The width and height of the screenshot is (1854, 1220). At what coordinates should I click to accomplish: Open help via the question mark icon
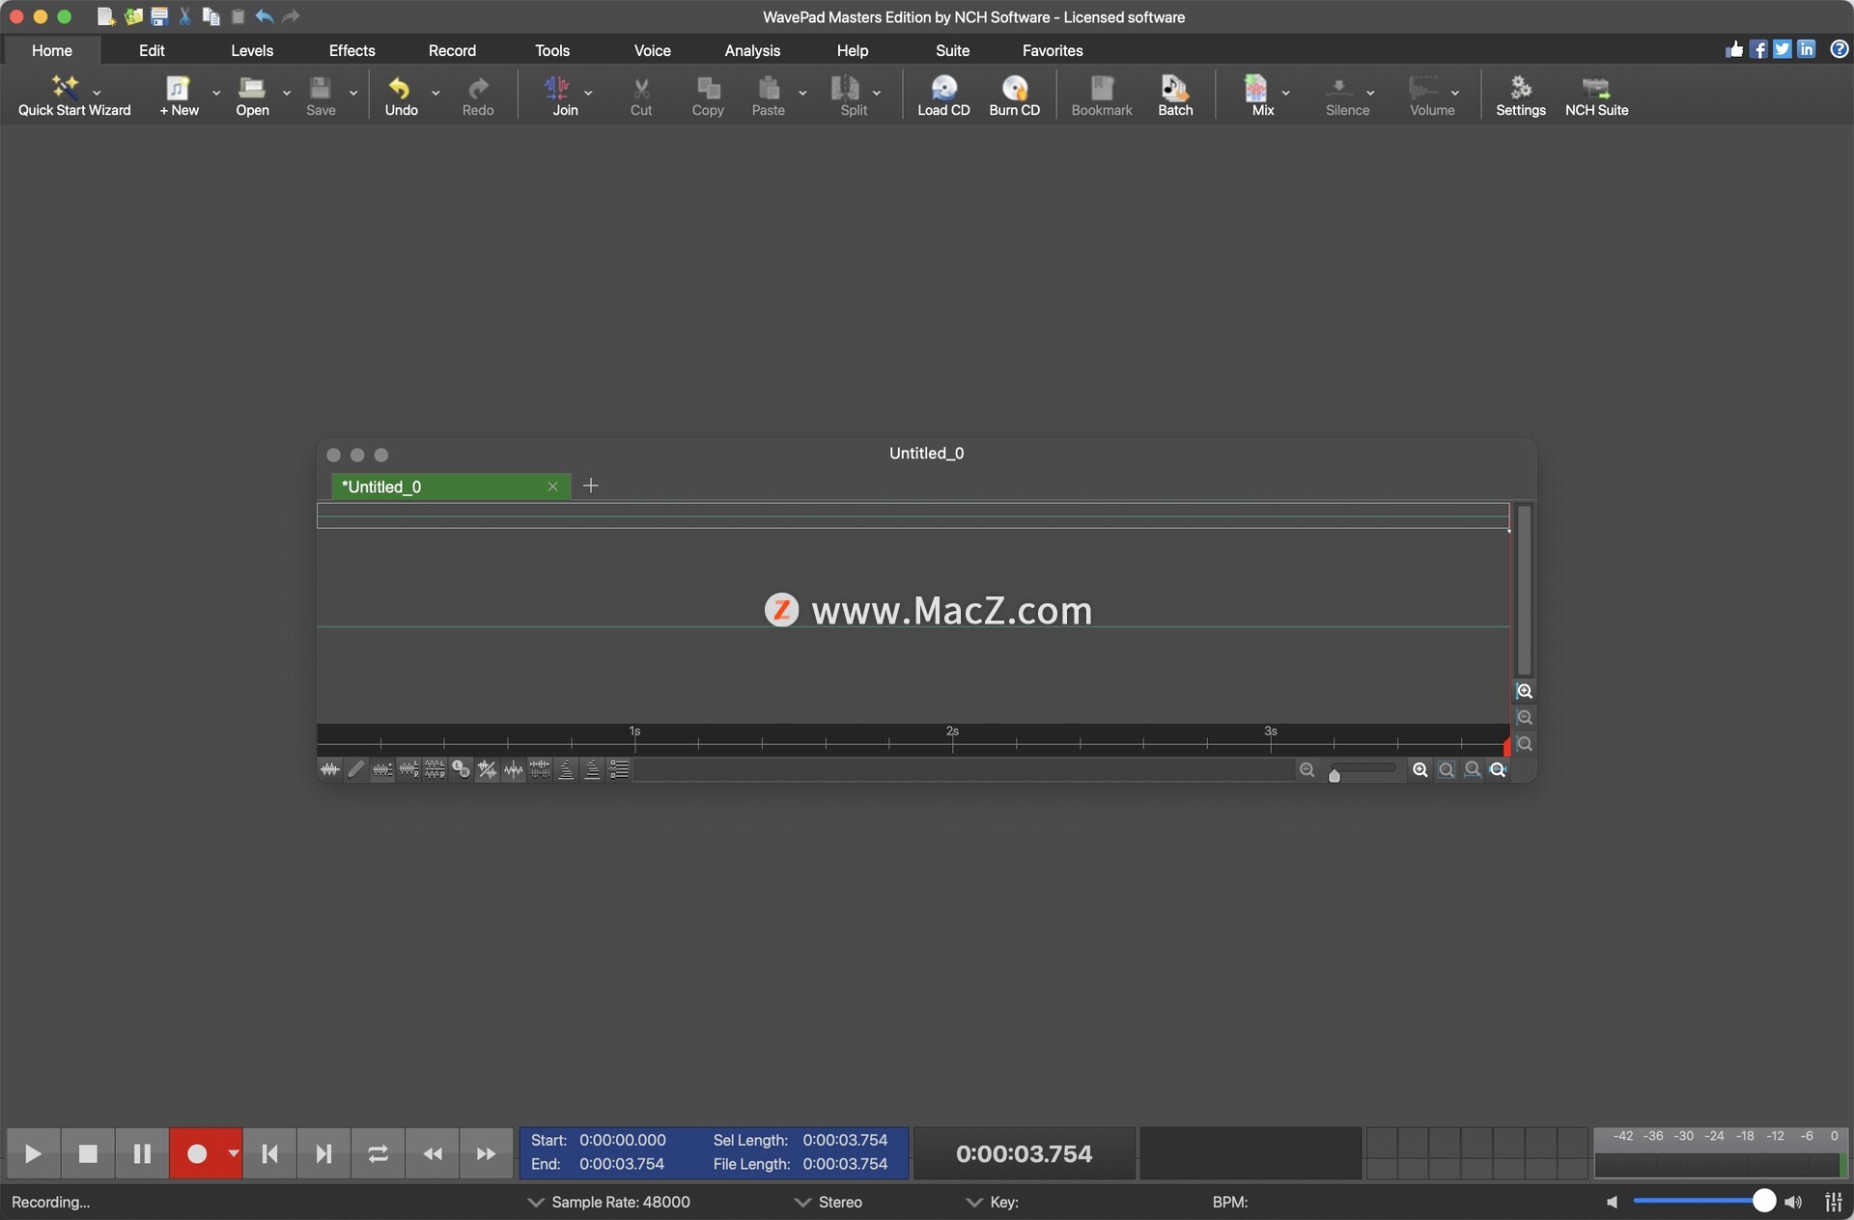[1839, 49]
